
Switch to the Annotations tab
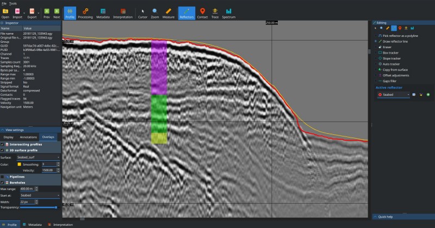click(x=28, y=137)
